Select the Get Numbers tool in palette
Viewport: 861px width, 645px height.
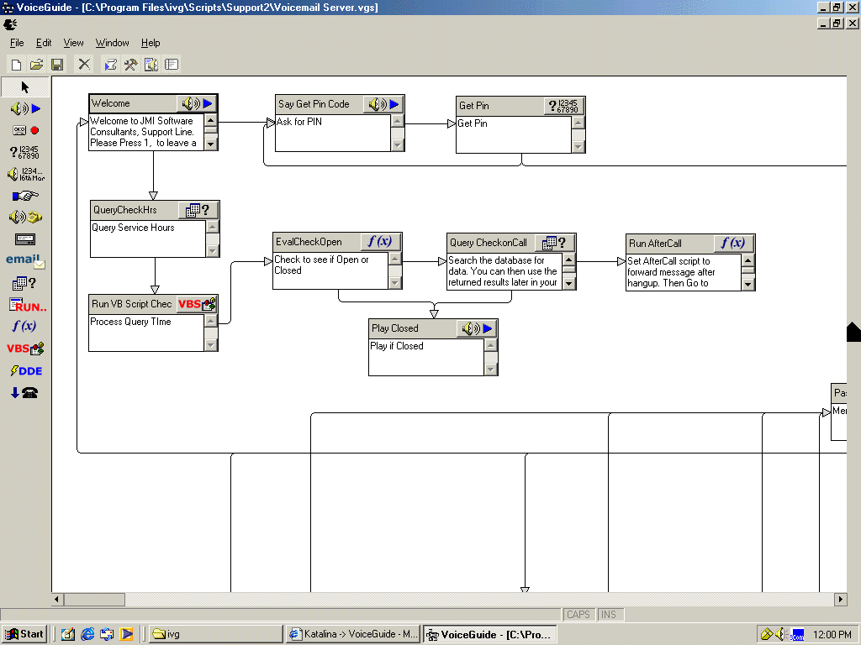[25, 152]
